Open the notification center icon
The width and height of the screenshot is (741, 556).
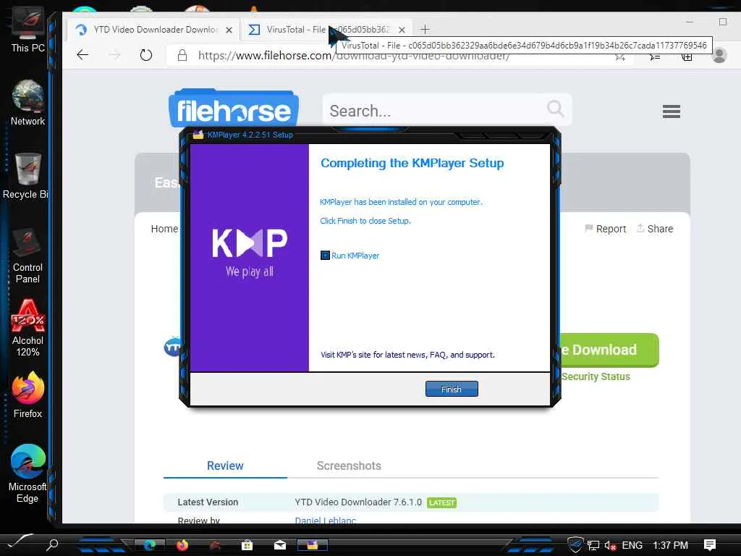click(x=709, y=545)
